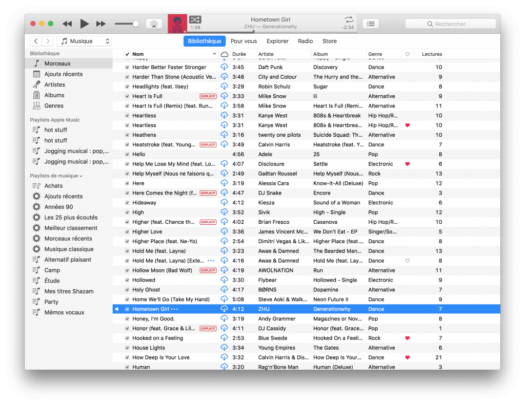Open the Store tab
The height and width of the screenshot is (405, 525).
tap(330, 41)
